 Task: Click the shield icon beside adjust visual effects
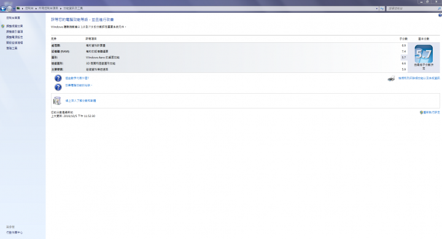(3, 26)
